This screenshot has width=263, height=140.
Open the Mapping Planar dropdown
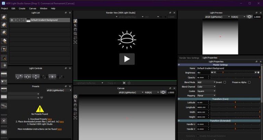tap(206, 96)
